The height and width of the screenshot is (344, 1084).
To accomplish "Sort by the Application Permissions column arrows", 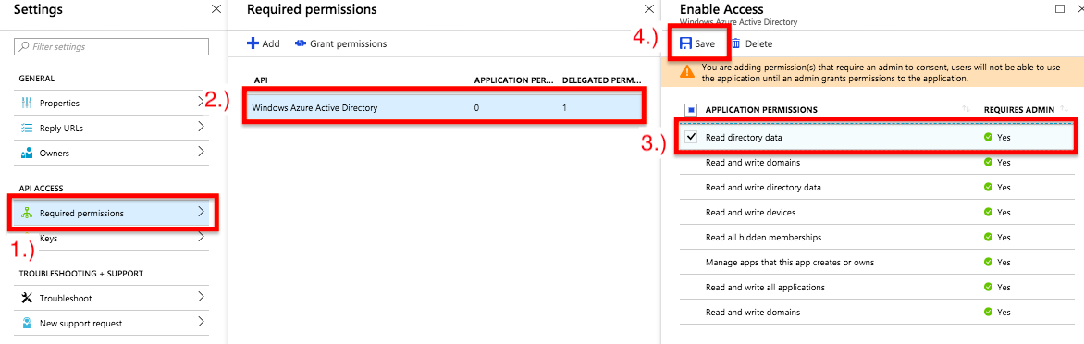I will coord(967,109).
